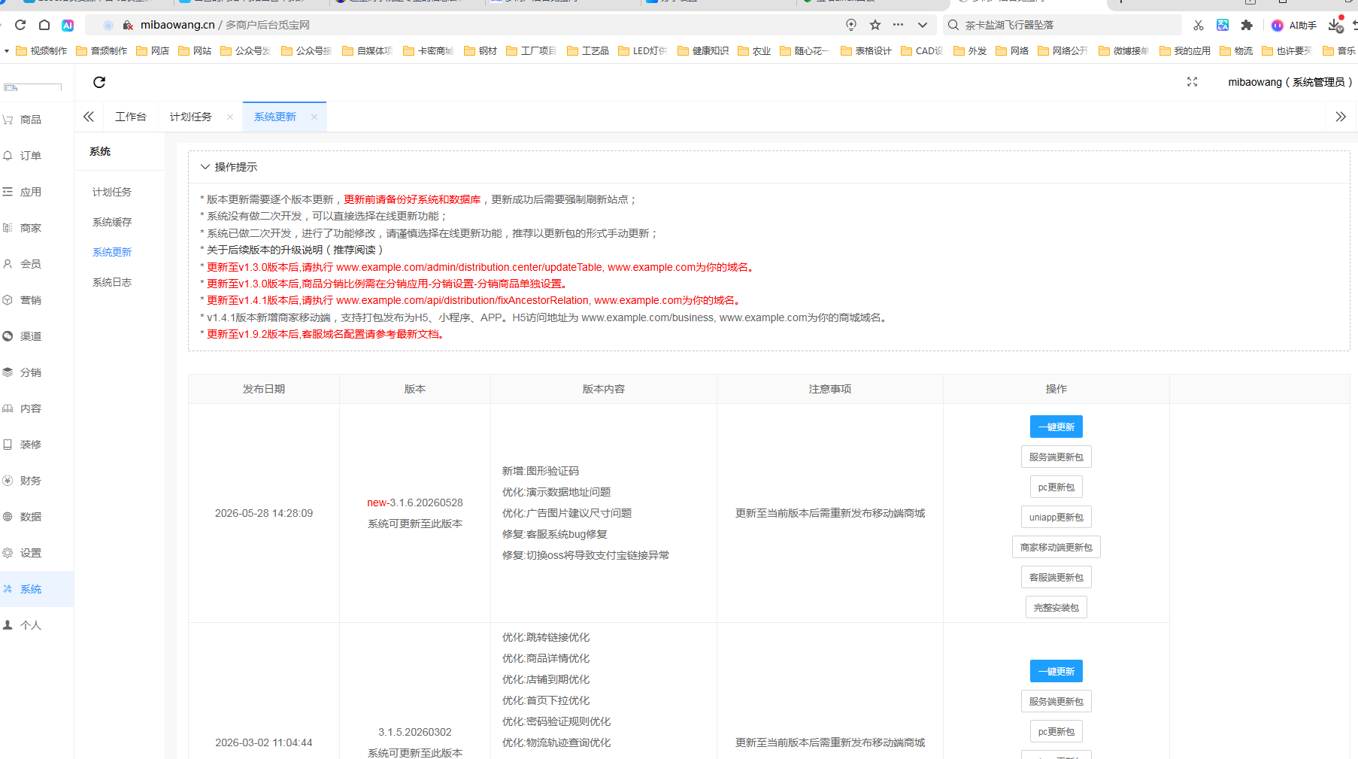Open the 商家 sidebar menu
The width and height of the screenshot is (1358, 759).
pyautogui.click(x=37, y=228)
